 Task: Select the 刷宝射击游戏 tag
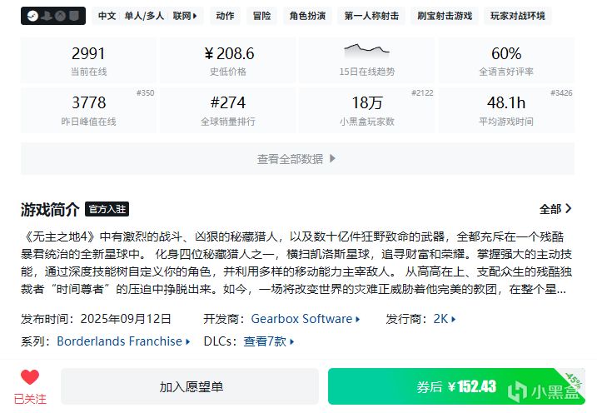(445, 16)
